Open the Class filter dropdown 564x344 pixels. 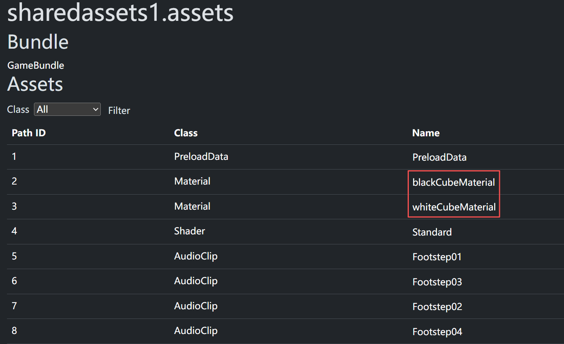coord(67,110)
